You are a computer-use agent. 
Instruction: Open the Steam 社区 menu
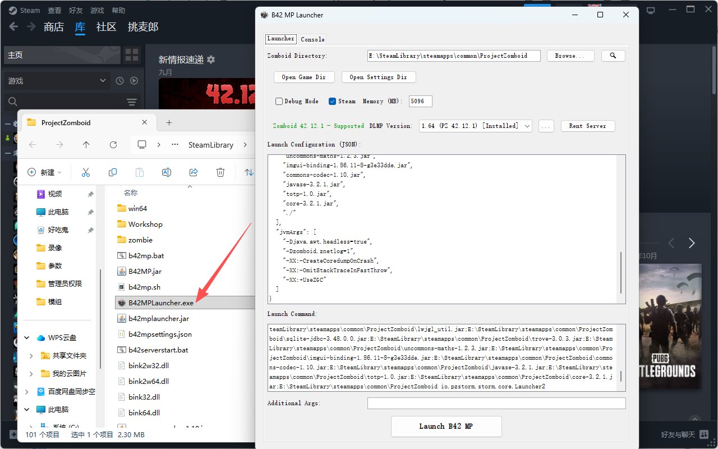(x=106, y=27)
